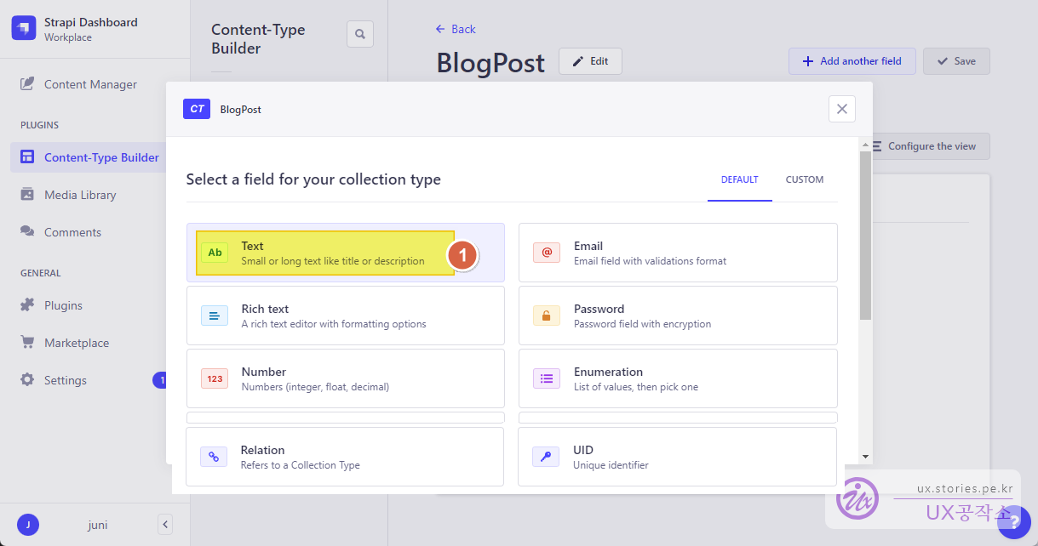Select the Email field type
The width and height of the screenshot is (1038, 546).
(678, 253)
